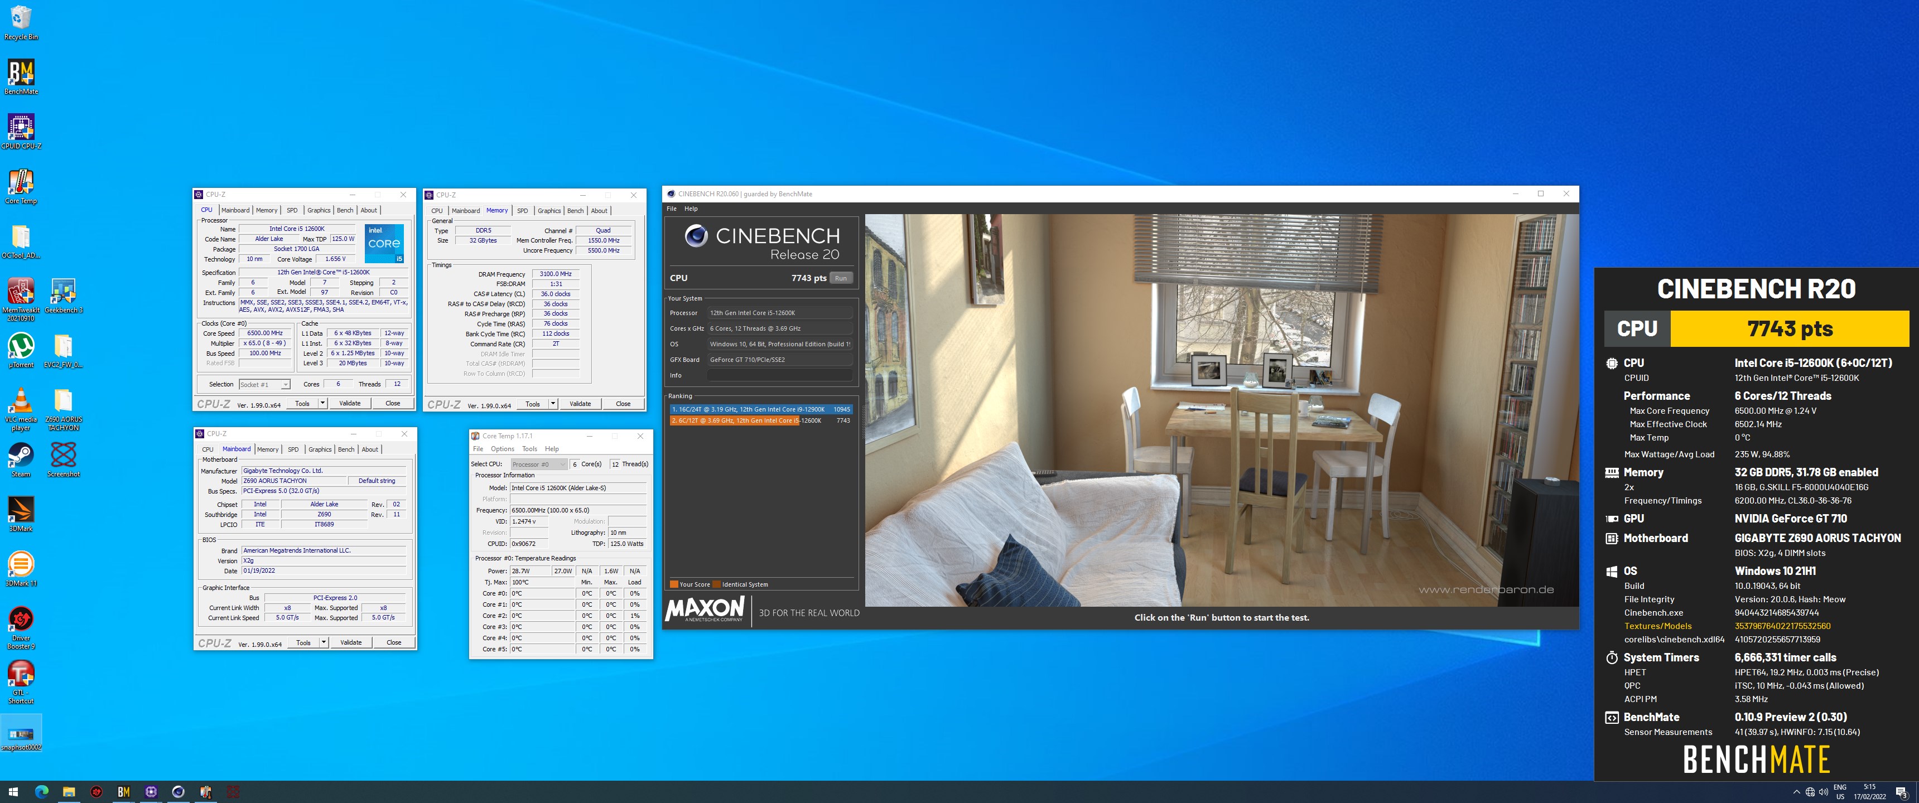Screen dimensions: 1919x803
Task: Open the network status tray icon
Action: point(1810,792)
